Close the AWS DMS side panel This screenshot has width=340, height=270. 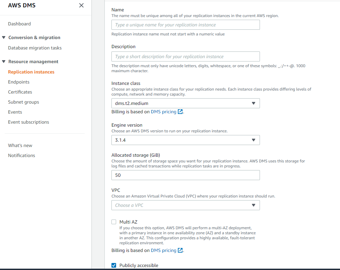pyautogui.click(x=81, y=5)
